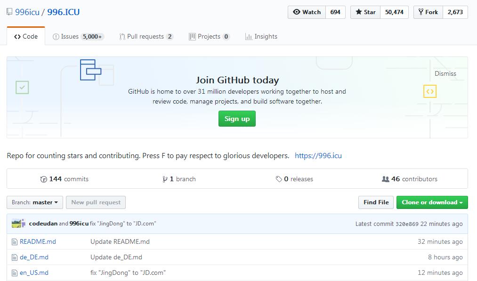Image resolution: width=477 pixels, height=281 pixels.
Task: Click the star icon on the Star button
Action: click(x=359, y=12)
